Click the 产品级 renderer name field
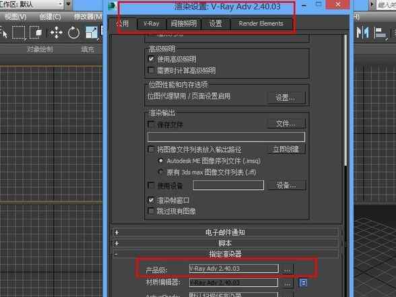The height and width of the screenshot is (297, 396). coord(234,269)
